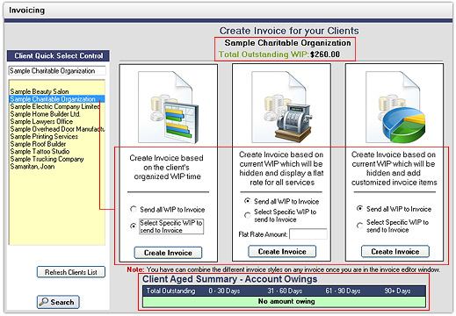This screenshot has width=456, height=316.
Task: Click the organized WIP spreadsheet invoice icon
Action: [x=169, y=107]
